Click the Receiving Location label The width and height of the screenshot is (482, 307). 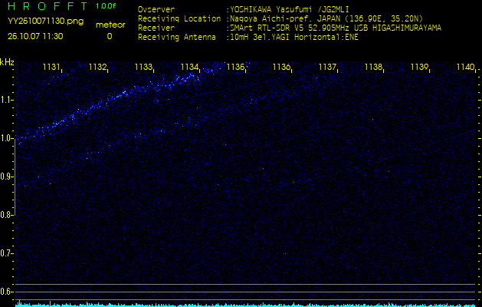[179, 18]
